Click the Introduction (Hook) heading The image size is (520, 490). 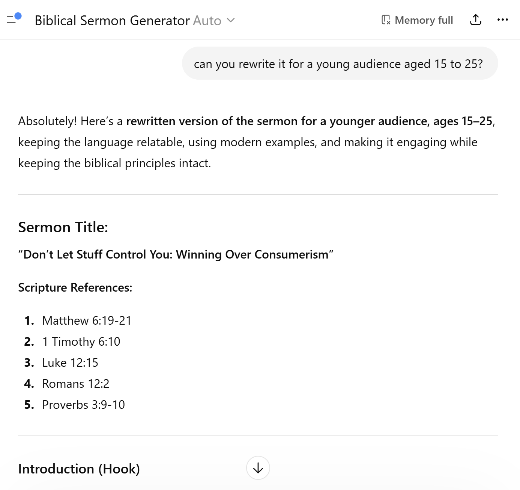(x=79, y=469)
